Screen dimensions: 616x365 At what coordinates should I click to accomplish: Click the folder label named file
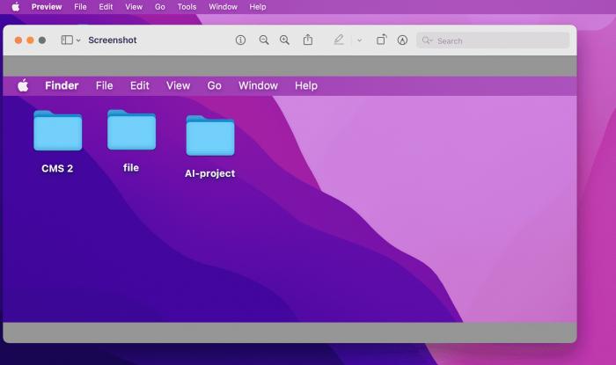[x=131, y=168]
